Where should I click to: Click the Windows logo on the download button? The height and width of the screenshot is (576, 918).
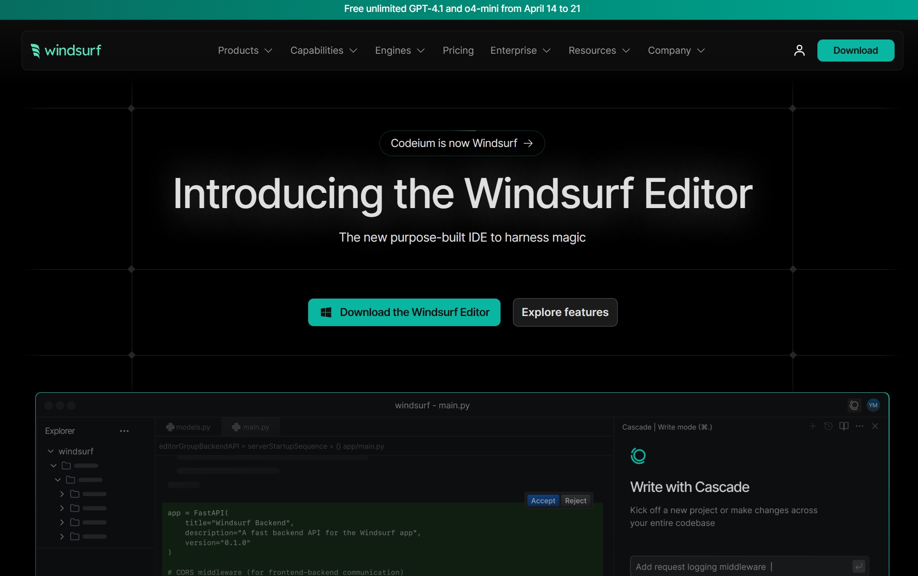(326, 312)
